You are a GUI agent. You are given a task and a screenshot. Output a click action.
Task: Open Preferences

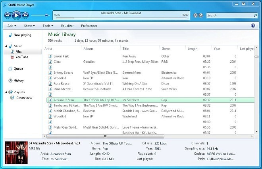[89, 26]
